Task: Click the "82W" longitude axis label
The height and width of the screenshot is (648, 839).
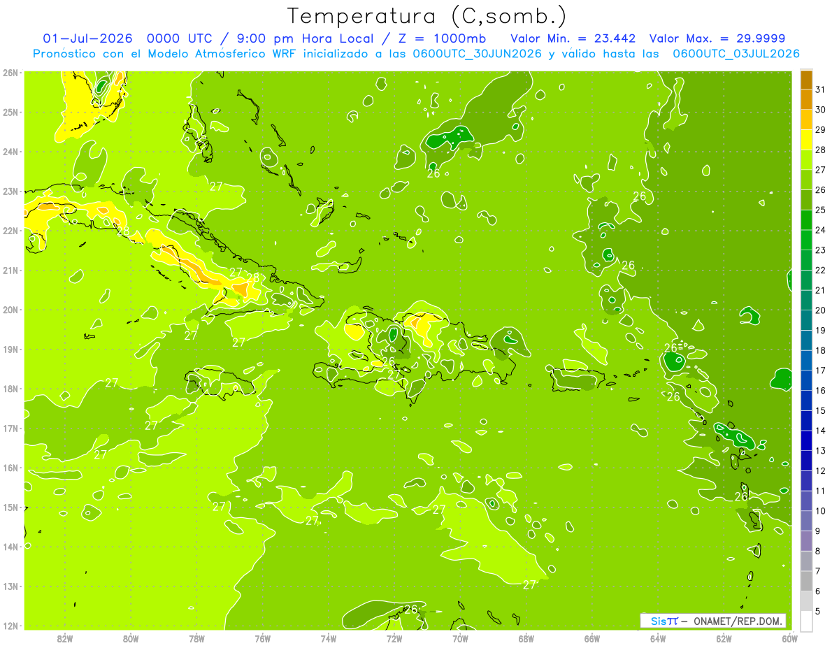Action: point(64,638)
